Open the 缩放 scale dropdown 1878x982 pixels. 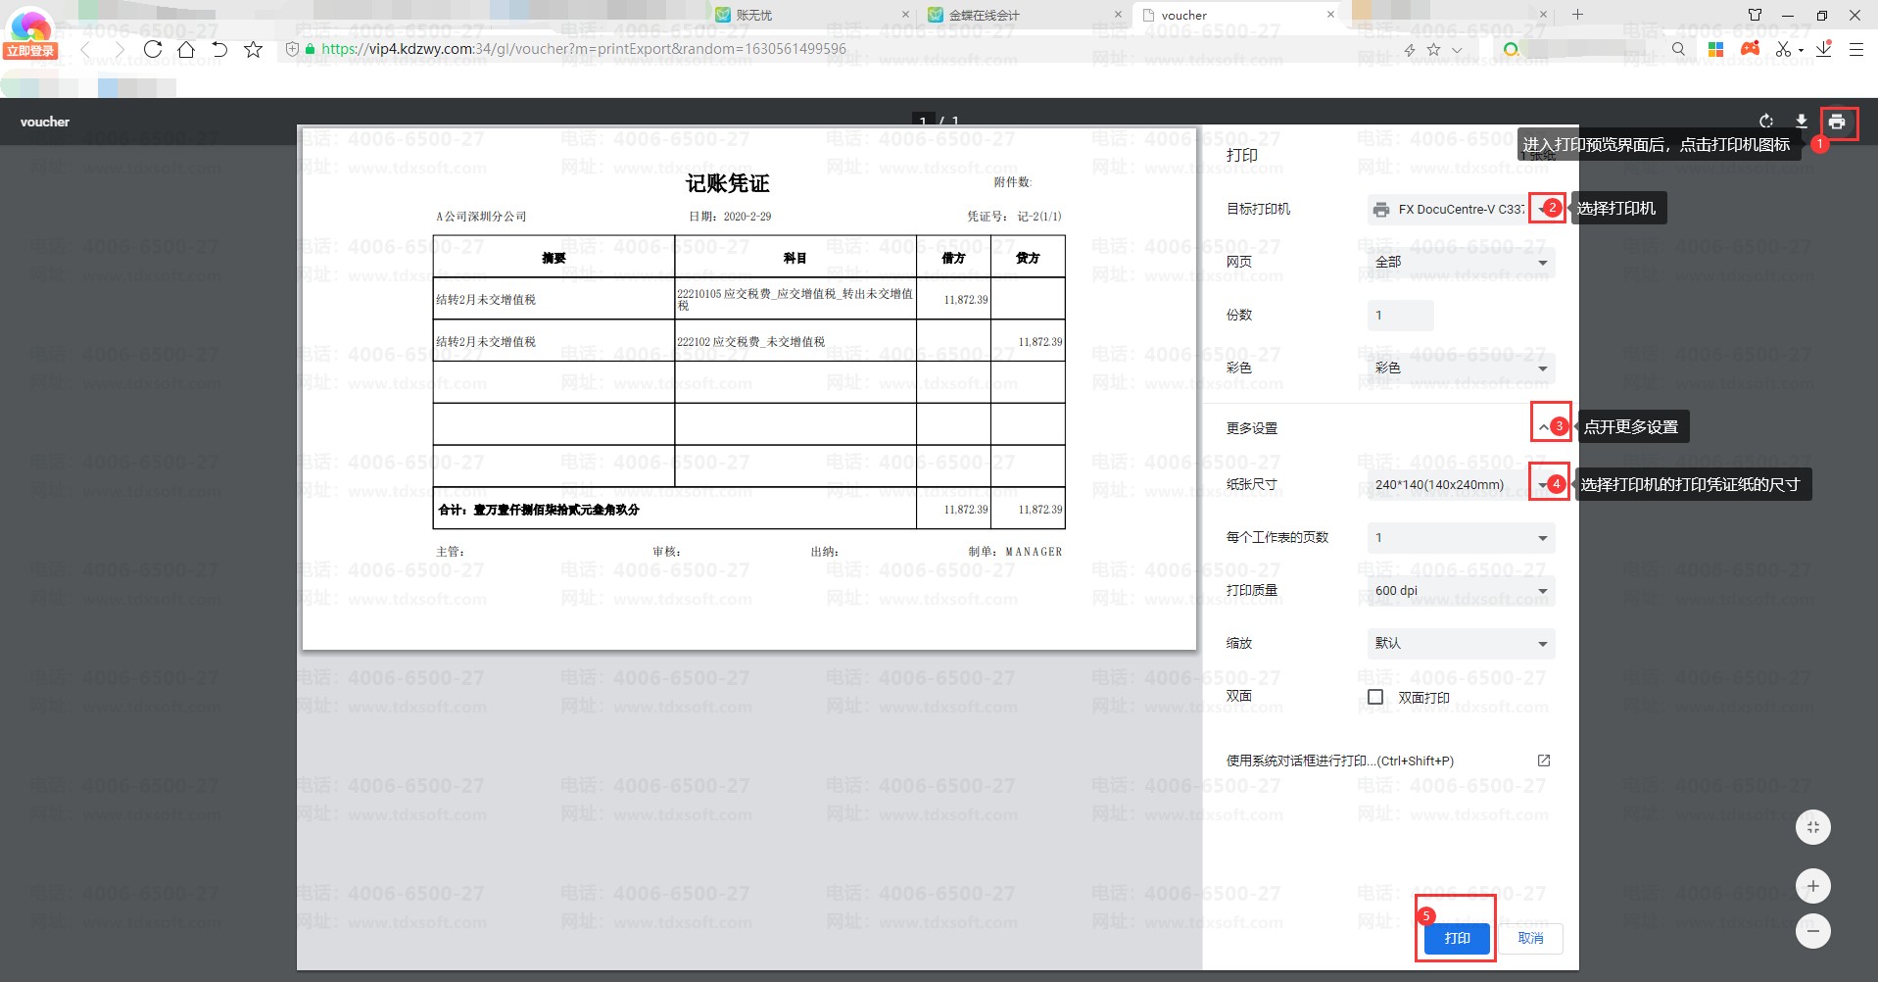(1460, 644)
